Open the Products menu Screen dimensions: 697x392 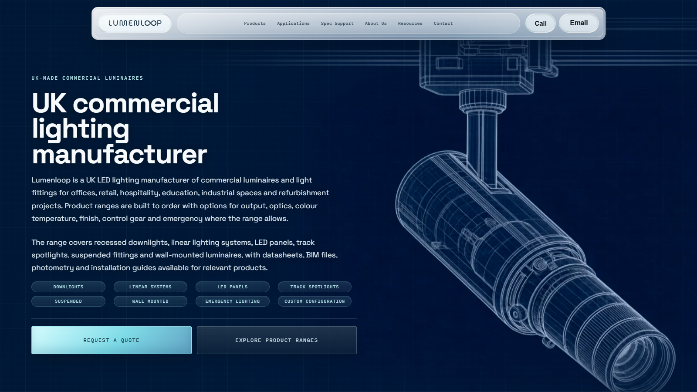(x=255, y=24)
